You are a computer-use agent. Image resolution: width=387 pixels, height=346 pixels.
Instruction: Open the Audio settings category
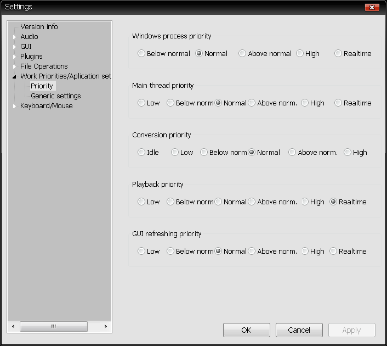(29, 37)
